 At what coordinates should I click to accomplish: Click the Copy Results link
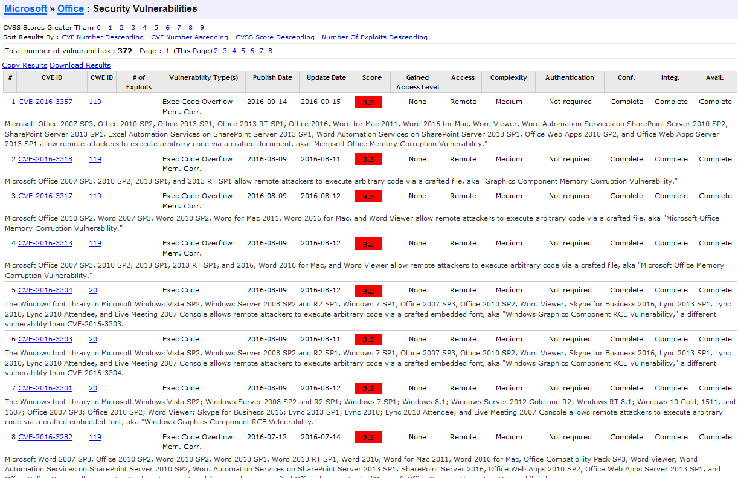coord(25,65)
